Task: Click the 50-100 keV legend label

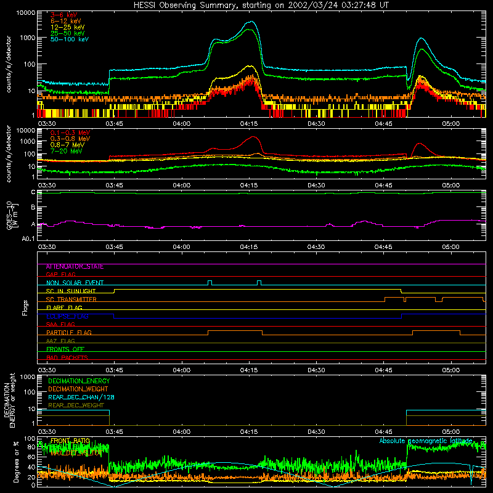Action: point(70,39)
